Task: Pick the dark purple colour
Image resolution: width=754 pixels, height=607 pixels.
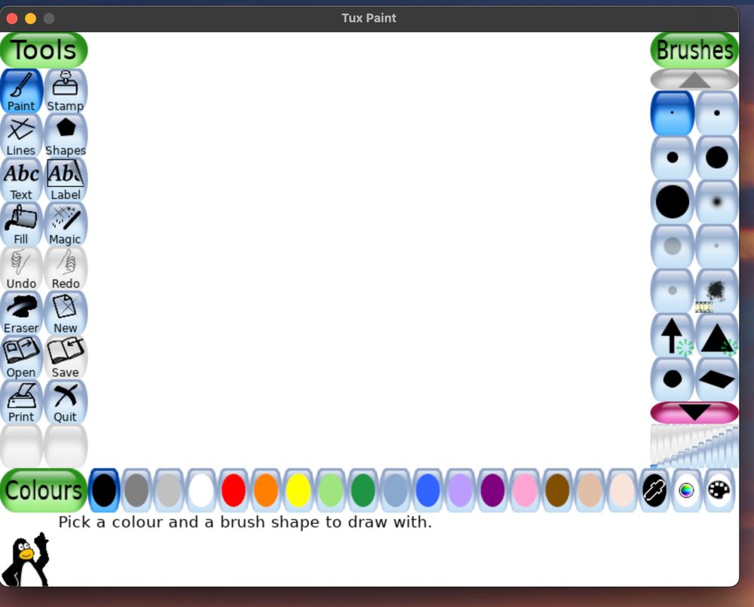Action: [492, 490]
